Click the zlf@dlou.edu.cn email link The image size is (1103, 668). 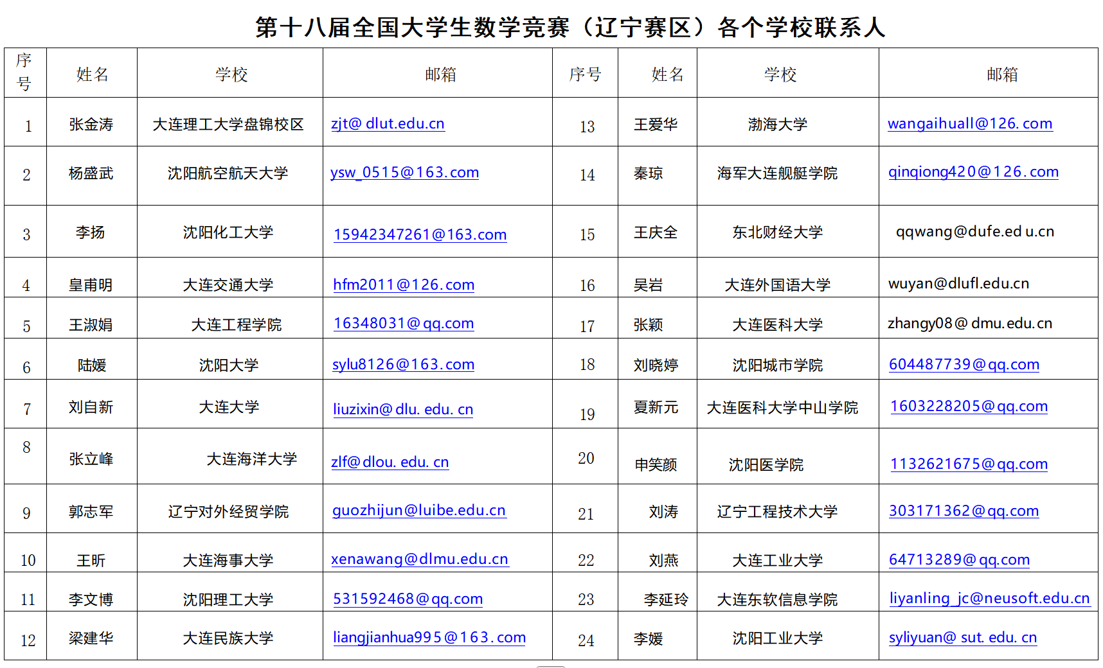coord(390,462)
